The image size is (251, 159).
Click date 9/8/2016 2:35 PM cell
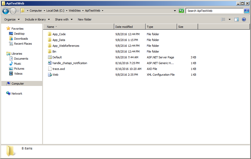(x=127, y=75)
